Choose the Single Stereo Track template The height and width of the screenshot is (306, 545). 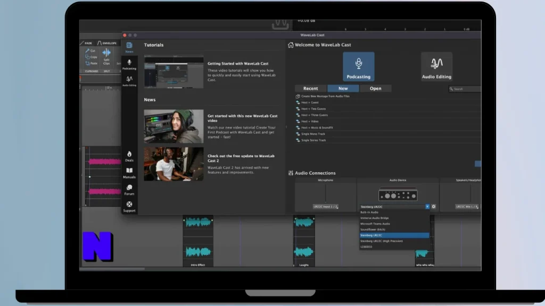tap(313, 140)
